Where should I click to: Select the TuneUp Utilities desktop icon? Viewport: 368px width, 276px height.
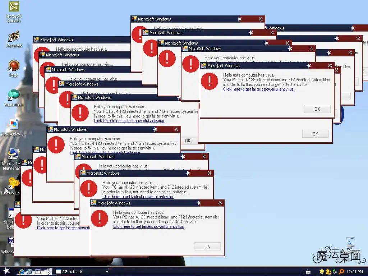pyautogui.click(x=14, y=183)
